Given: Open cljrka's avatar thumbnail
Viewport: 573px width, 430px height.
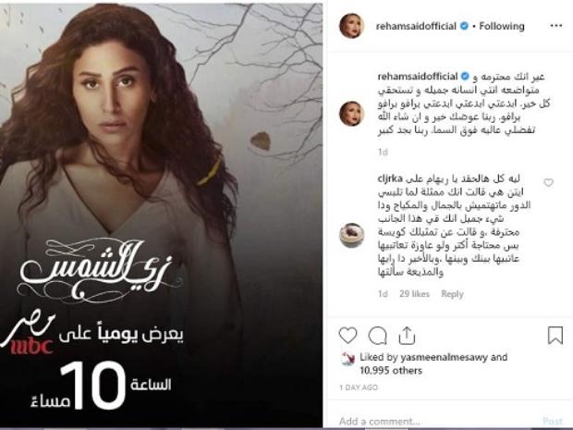Looking at the screenshot, I should click(x=351, y=235).
